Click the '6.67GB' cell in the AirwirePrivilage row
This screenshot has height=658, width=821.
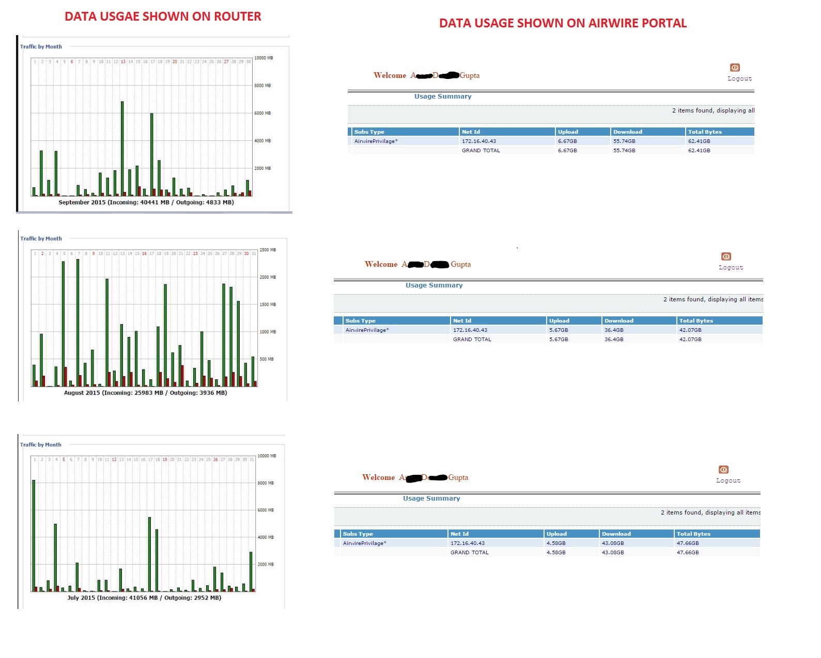(x=567, y=141)
